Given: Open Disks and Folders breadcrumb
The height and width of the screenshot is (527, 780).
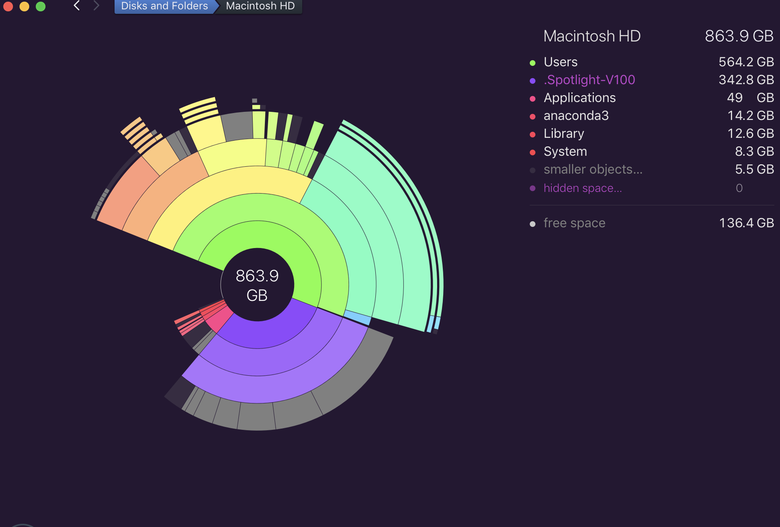Looking at the screenshot, I should [x=164, y=6].
